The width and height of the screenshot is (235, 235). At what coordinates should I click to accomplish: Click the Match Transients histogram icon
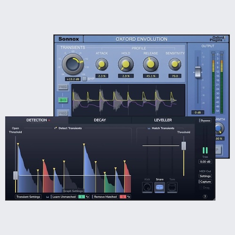(149, 128)
